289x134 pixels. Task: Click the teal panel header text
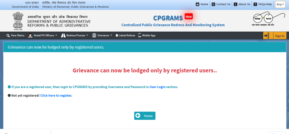[x=56, y=47]
